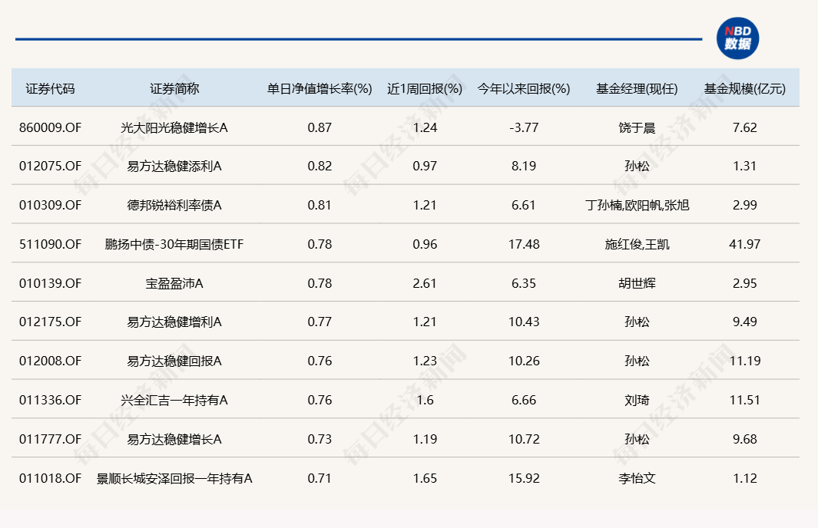Click the daily growth value 0.73

(320, 440)
